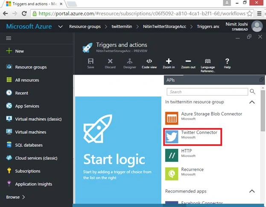Open Recent in the sidebar
Image resolution: width=266 pixels, height=207 pixels.
(x=21, y=93)
